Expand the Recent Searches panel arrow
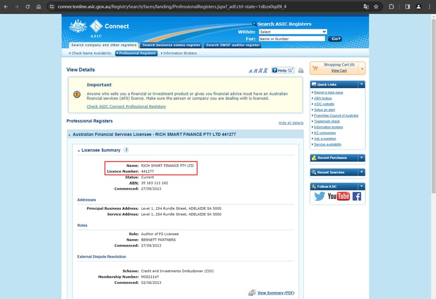 pyautogui.click(x=361, y=172)
